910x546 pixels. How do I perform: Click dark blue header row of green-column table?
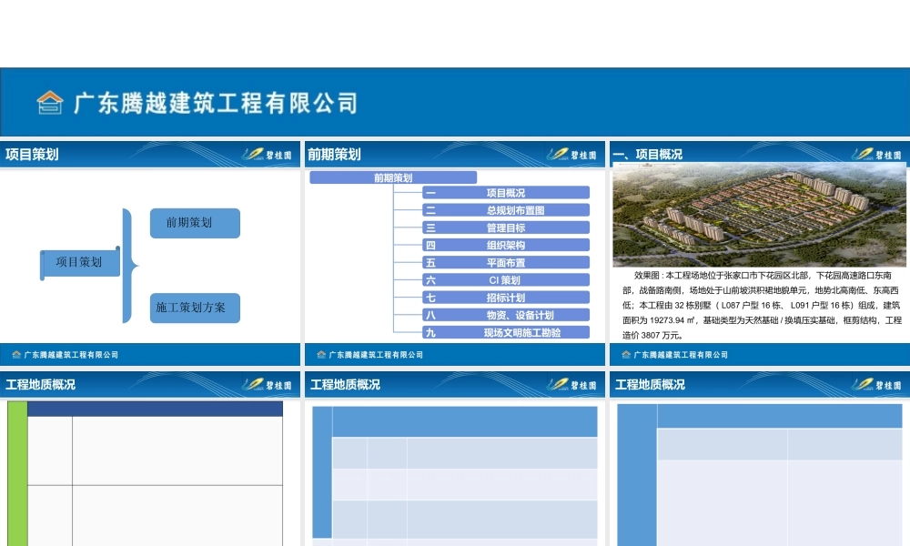pos(155,409)
